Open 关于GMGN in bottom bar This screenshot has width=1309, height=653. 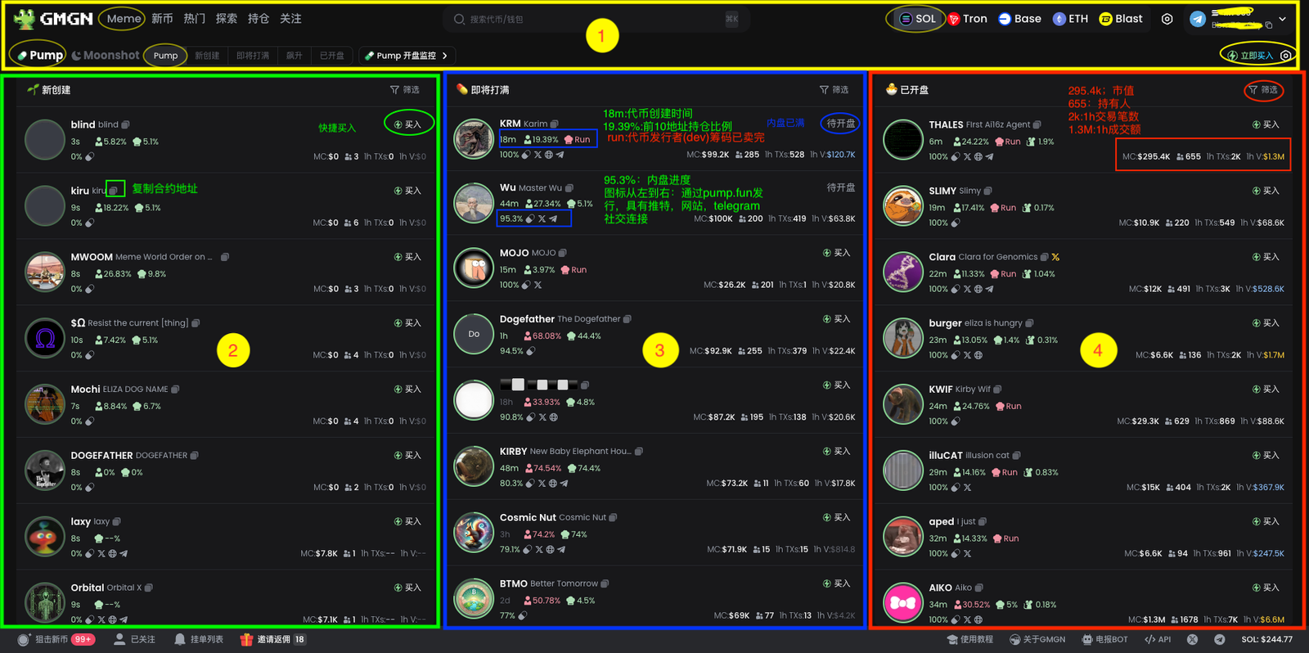point(1037,639)
